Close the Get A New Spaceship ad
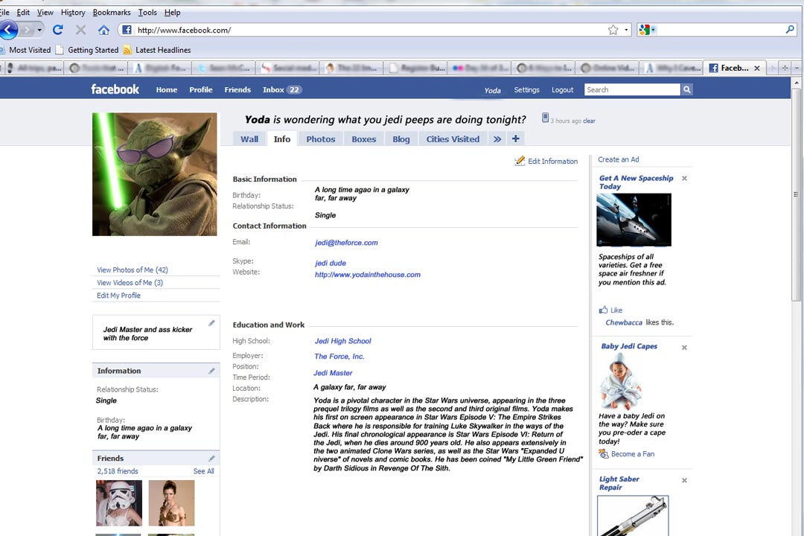 (685, 179)
